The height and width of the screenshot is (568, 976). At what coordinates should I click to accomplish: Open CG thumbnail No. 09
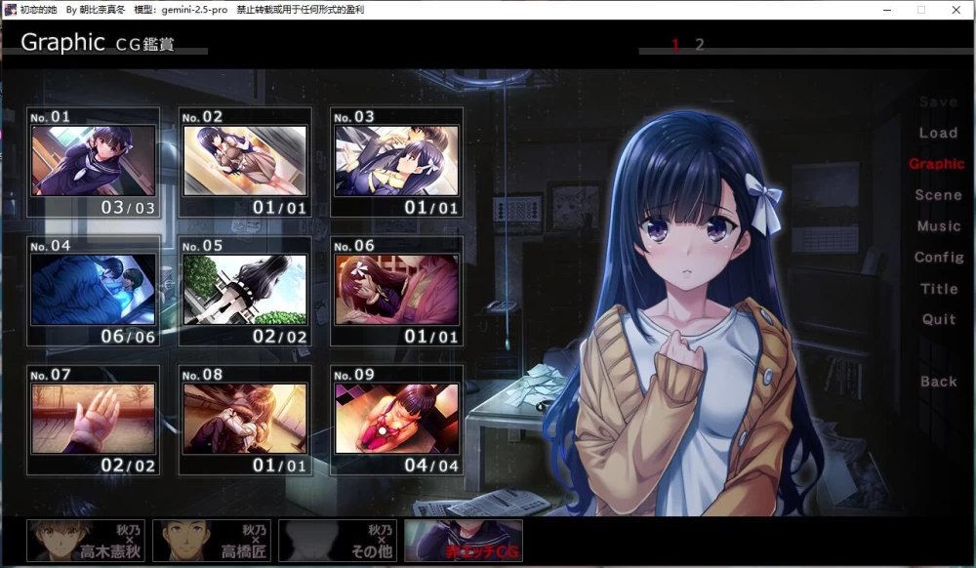396,420
